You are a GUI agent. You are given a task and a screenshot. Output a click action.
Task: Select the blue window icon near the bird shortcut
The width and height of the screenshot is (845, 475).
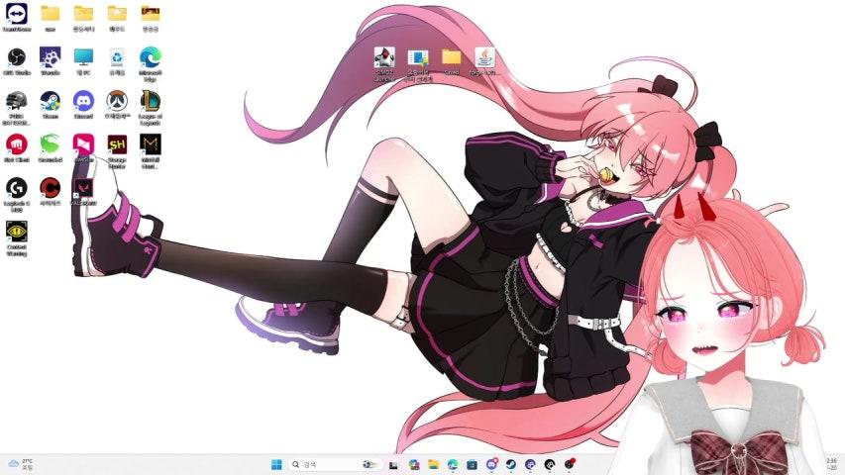pyautogui.click(x=418, y=57)
